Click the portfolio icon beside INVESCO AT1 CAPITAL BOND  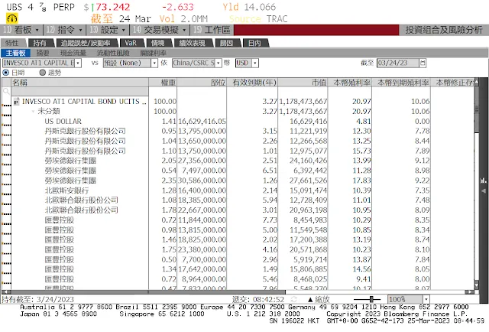coord(17,102)
